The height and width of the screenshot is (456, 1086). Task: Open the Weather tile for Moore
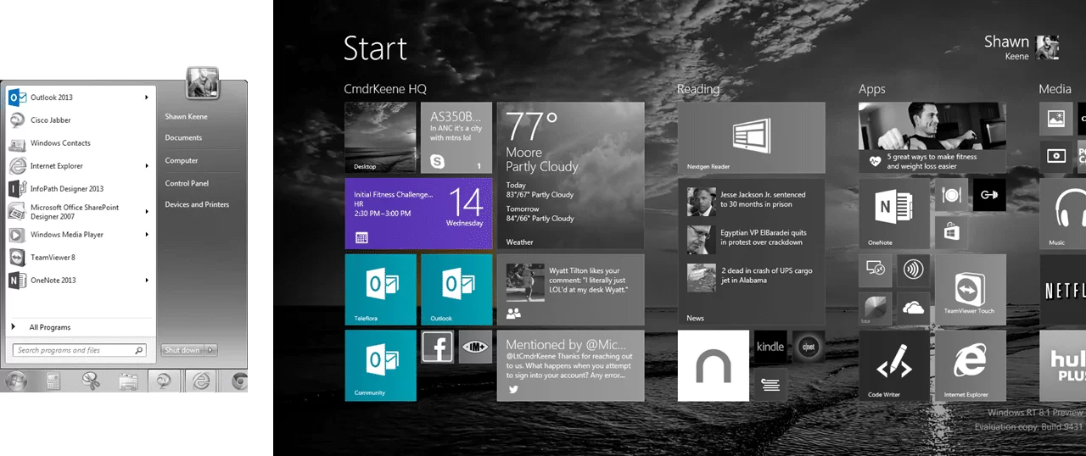point(570,175)
